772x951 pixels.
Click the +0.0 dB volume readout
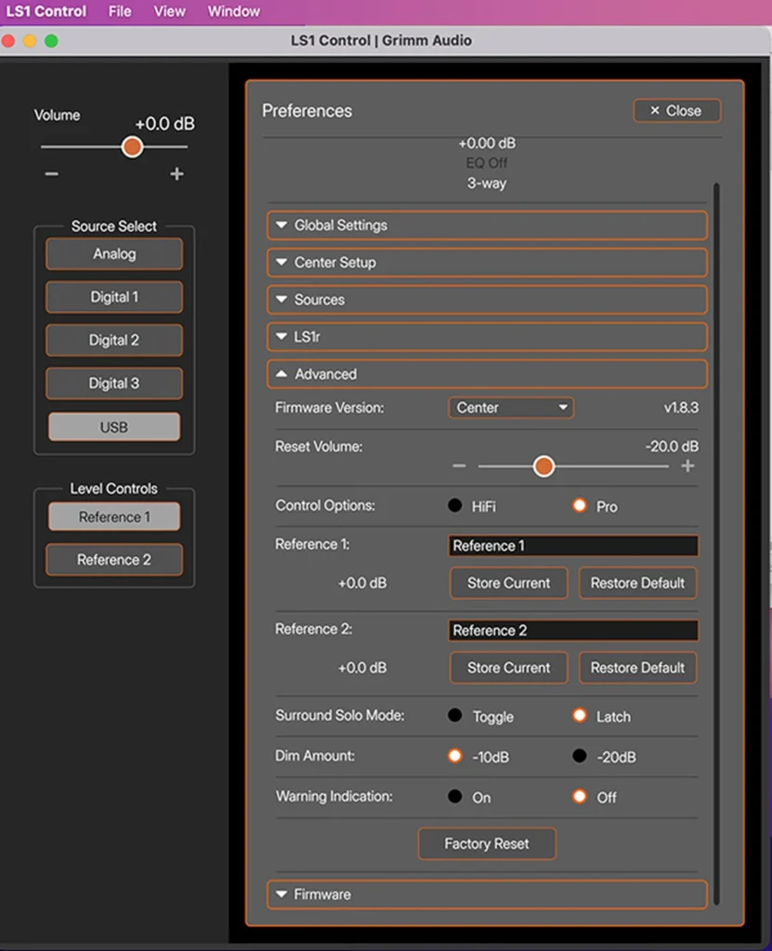pos(164,124)
